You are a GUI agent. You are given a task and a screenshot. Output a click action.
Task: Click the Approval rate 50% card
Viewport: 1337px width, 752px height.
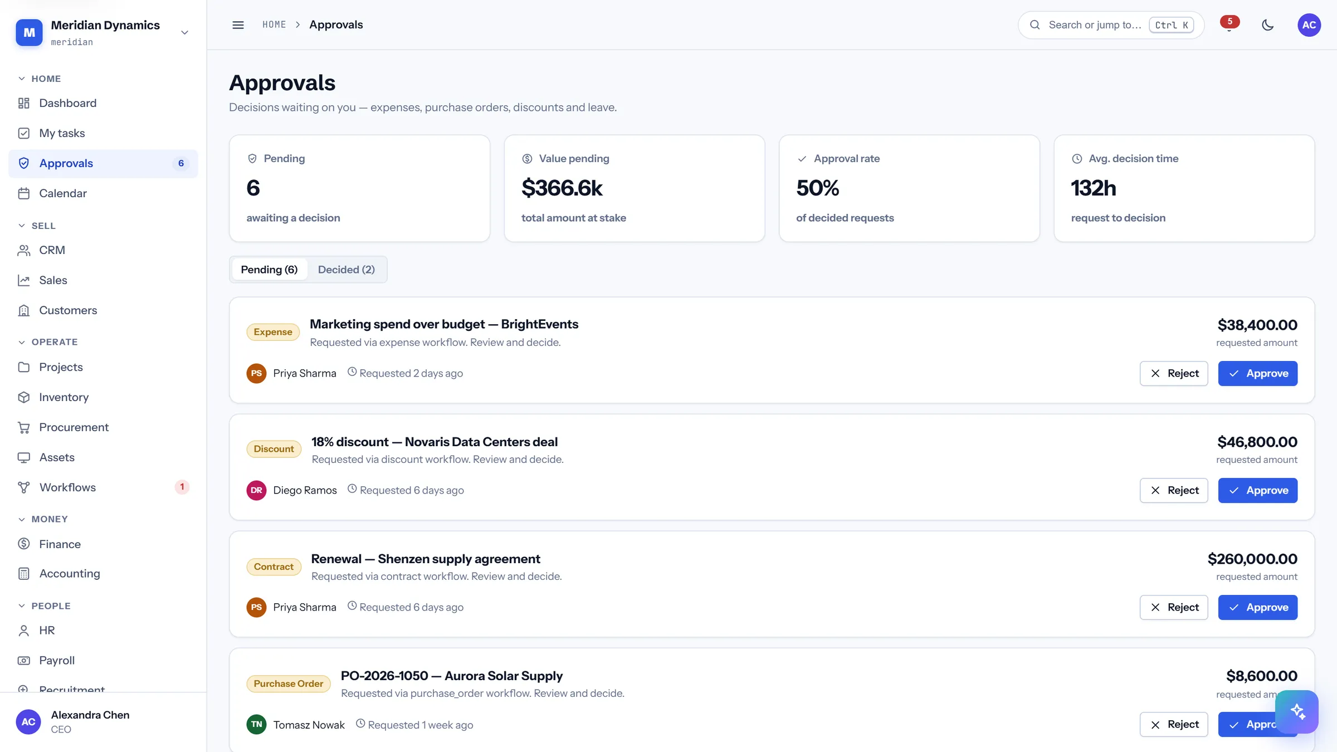click(x=909, y=188)
